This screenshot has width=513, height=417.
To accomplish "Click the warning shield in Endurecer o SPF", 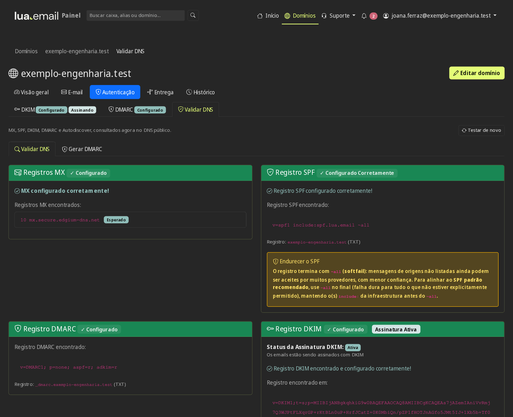I will pyautogui.click(x=275, y=261).
